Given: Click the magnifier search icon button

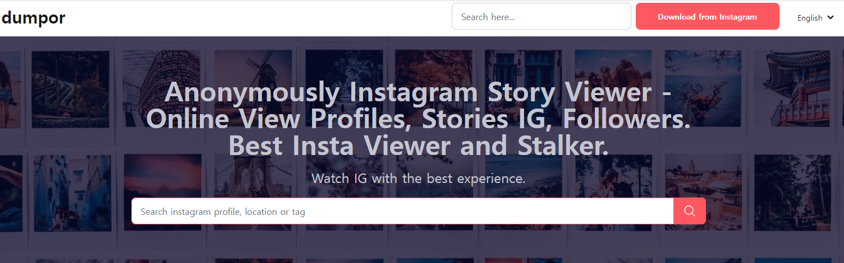Looking at the screenshot, I should tap(690, 211).
